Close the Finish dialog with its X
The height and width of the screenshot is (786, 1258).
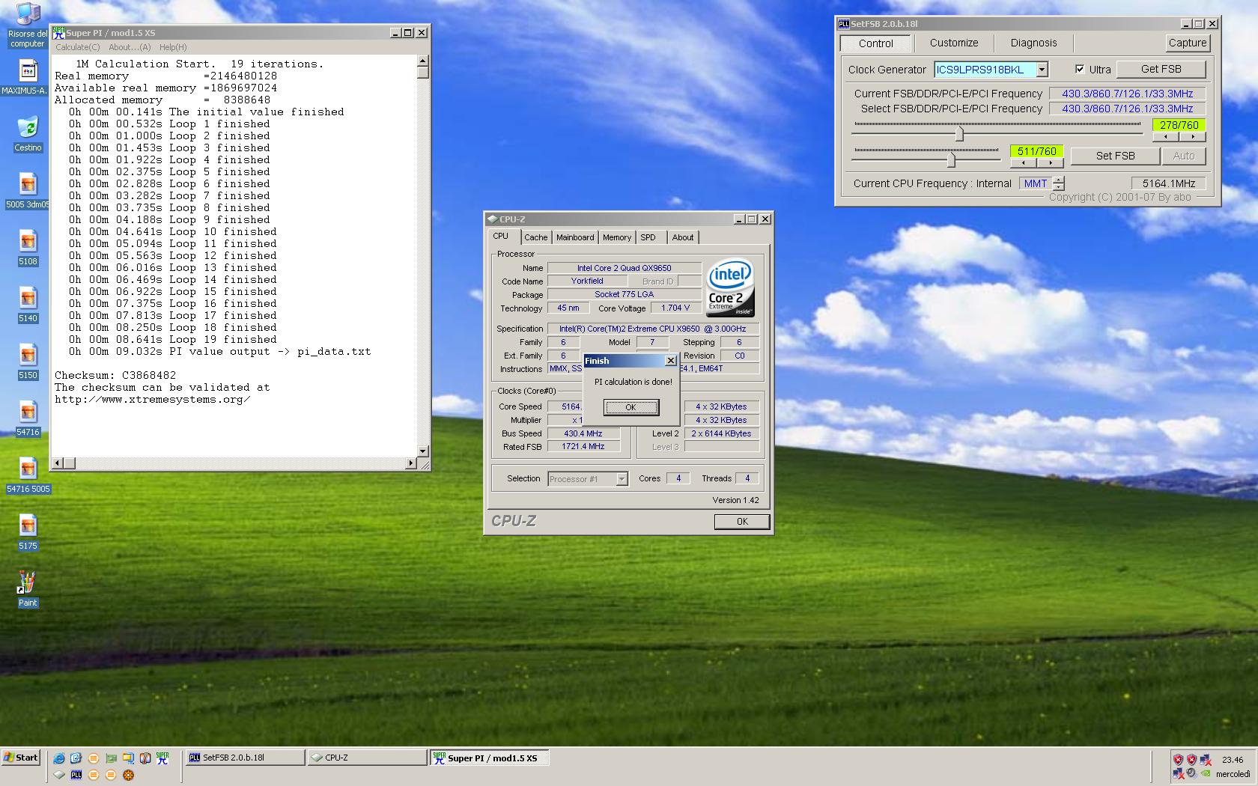click(x=670, y=361)
